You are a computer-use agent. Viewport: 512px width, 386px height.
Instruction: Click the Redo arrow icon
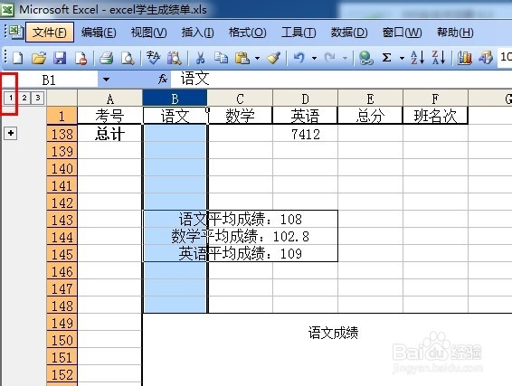click(x=330, y=58)
